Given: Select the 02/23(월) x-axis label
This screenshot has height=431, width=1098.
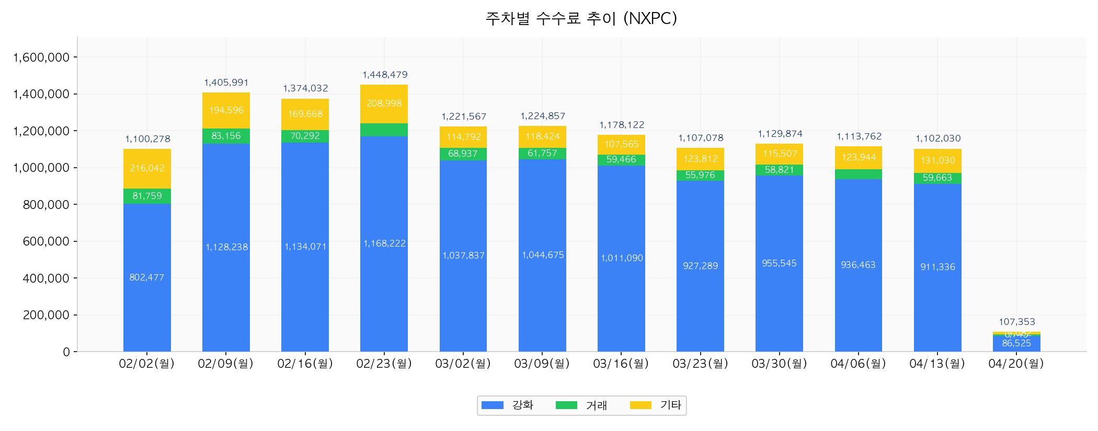Looking at the screenshot, I should coord(384,364).
